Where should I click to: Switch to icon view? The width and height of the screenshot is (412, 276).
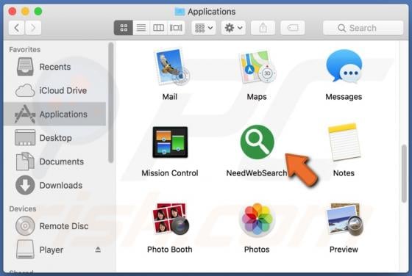(124, 28)
